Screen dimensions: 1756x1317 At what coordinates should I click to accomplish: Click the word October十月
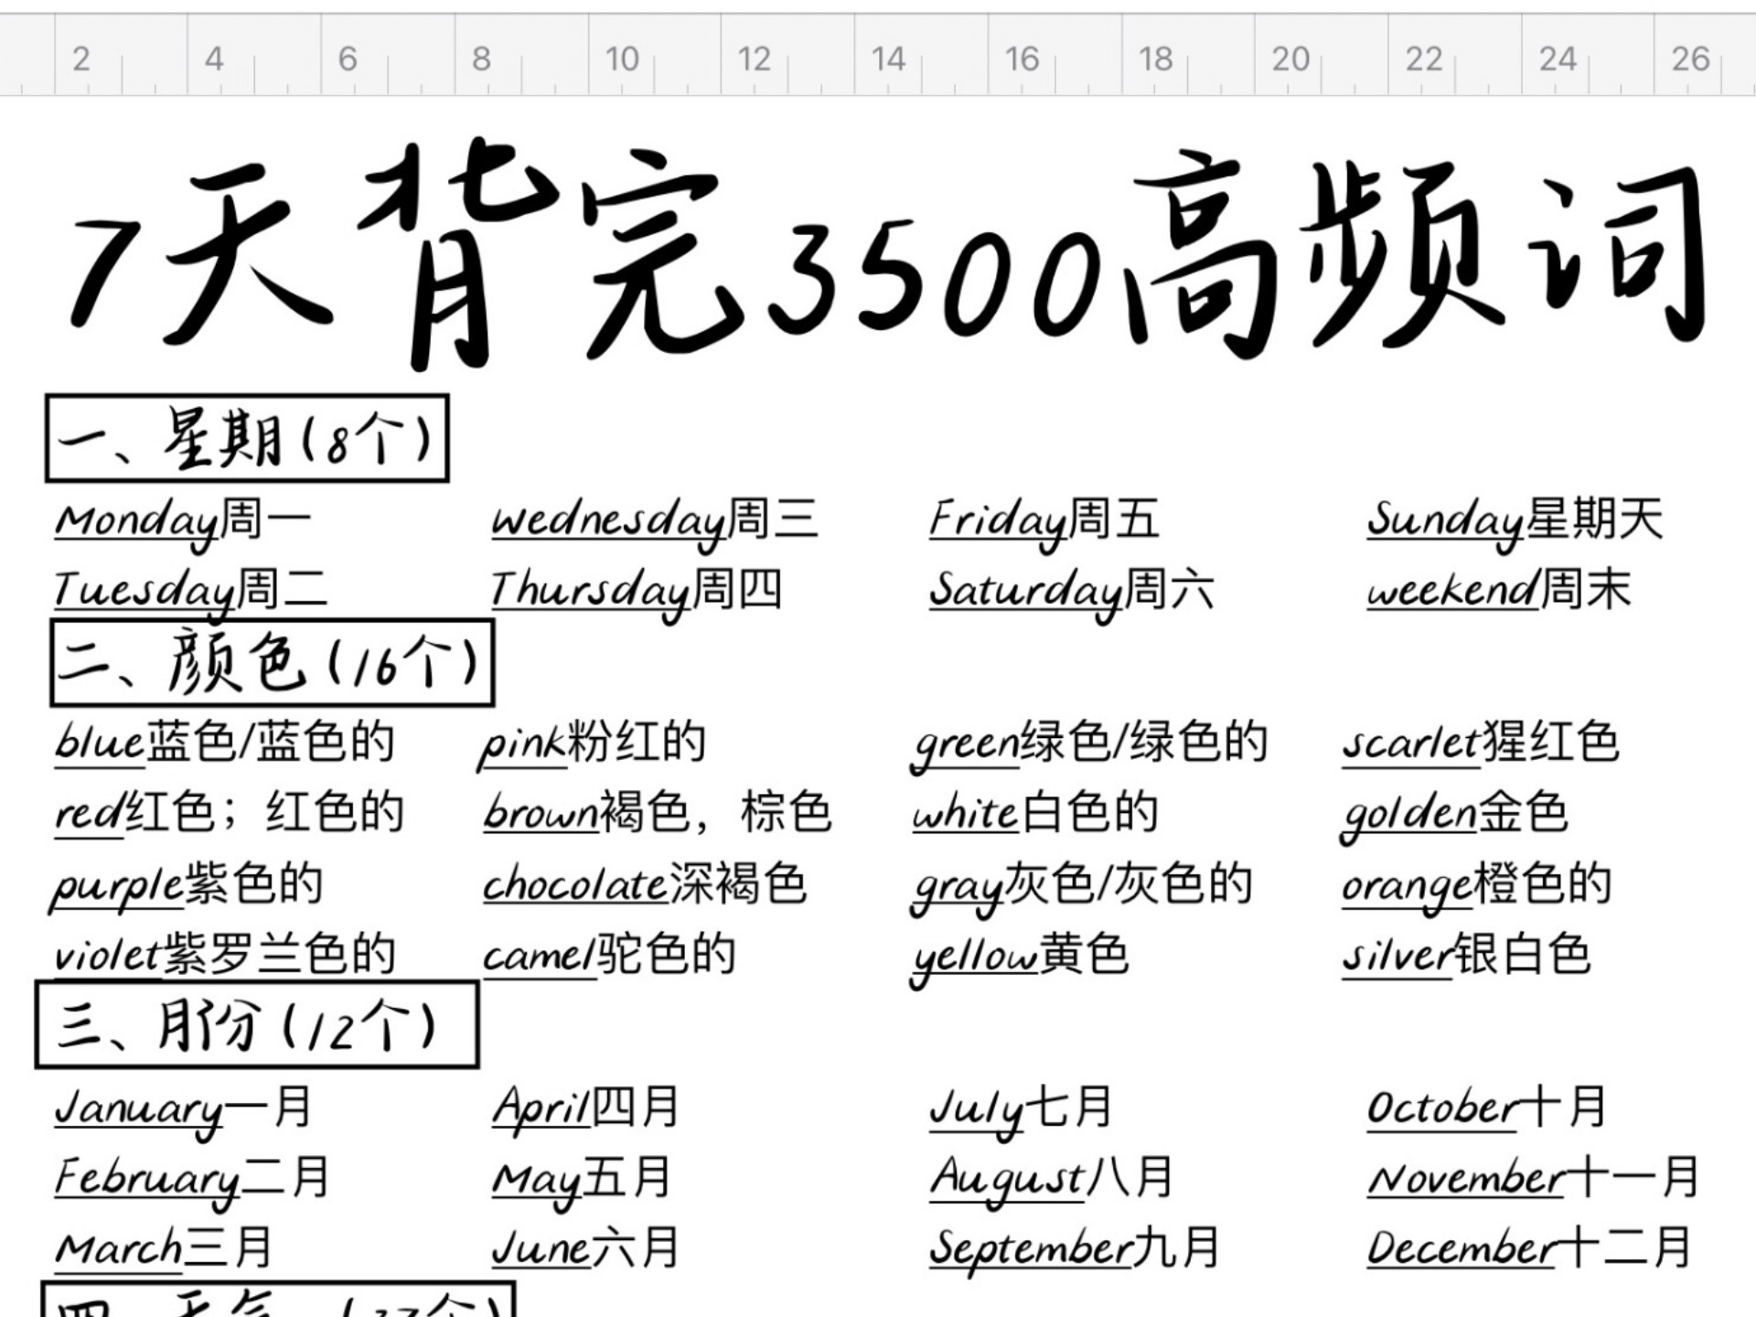click(1486, 1108)
